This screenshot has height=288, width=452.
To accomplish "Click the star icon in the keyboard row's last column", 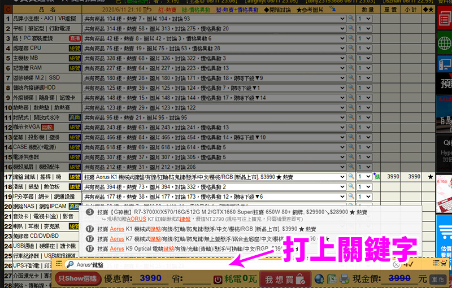I will point(430,177).
